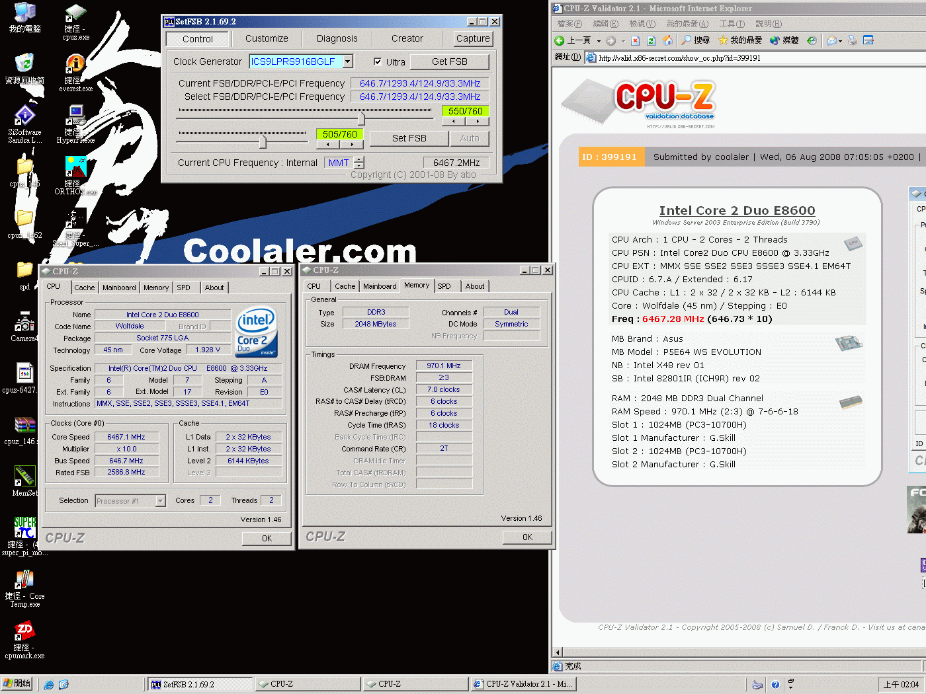The height and width of the screenshot is (694, 926).
Task: Click the Select FSB frequency field
Action: tap(420, 97)
